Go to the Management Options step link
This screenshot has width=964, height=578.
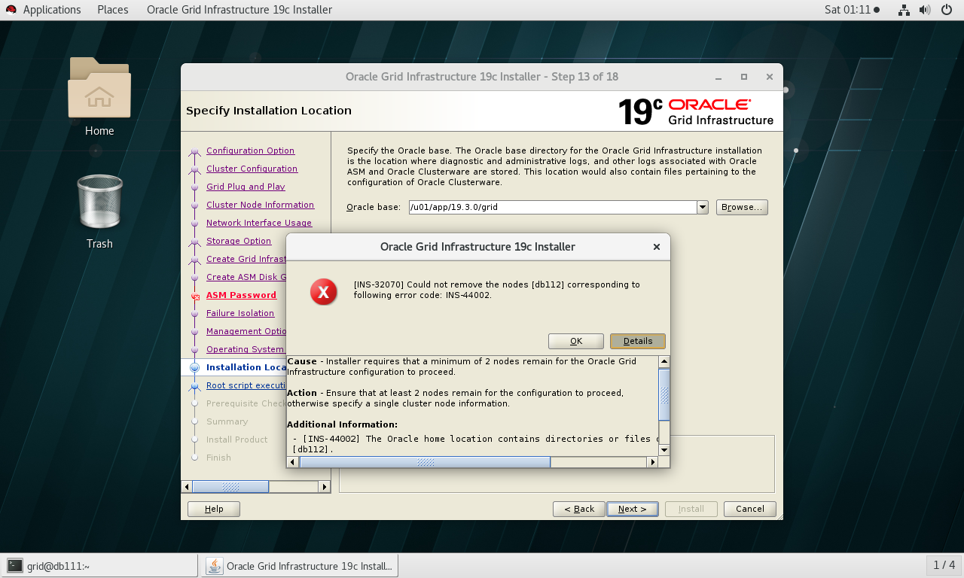(246, 331)
